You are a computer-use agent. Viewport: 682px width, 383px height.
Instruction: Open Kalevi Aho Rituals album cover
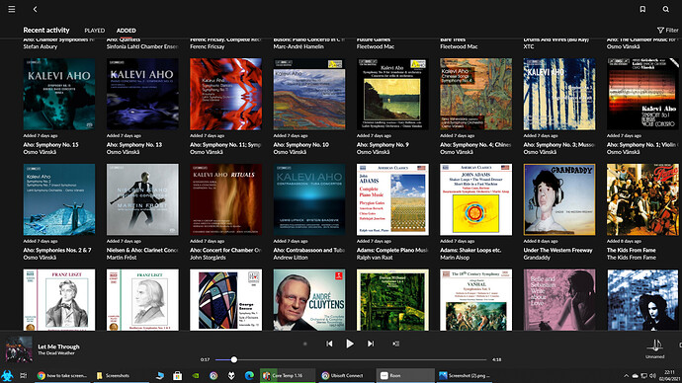pos(225,199)
